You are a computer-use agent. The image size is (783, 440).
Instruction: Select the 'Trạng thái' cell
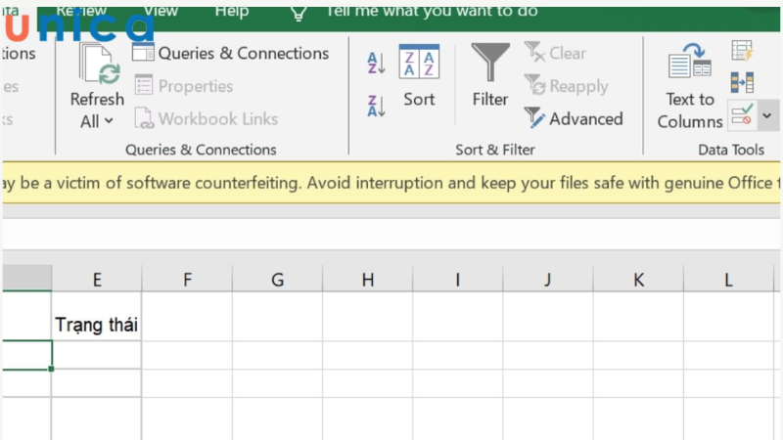coord(96,325)
